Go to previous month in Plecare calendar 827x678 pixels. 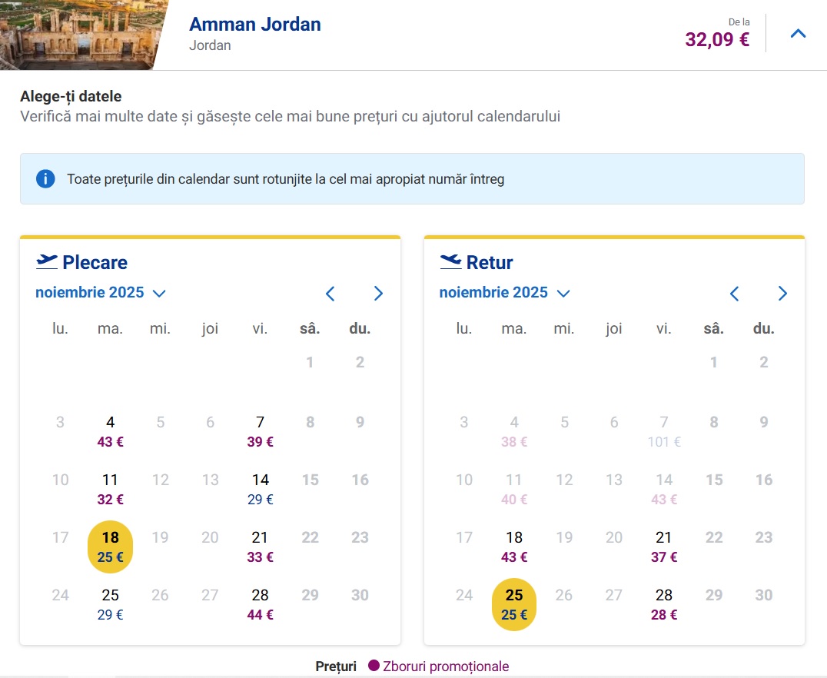[x=330, y=293]
